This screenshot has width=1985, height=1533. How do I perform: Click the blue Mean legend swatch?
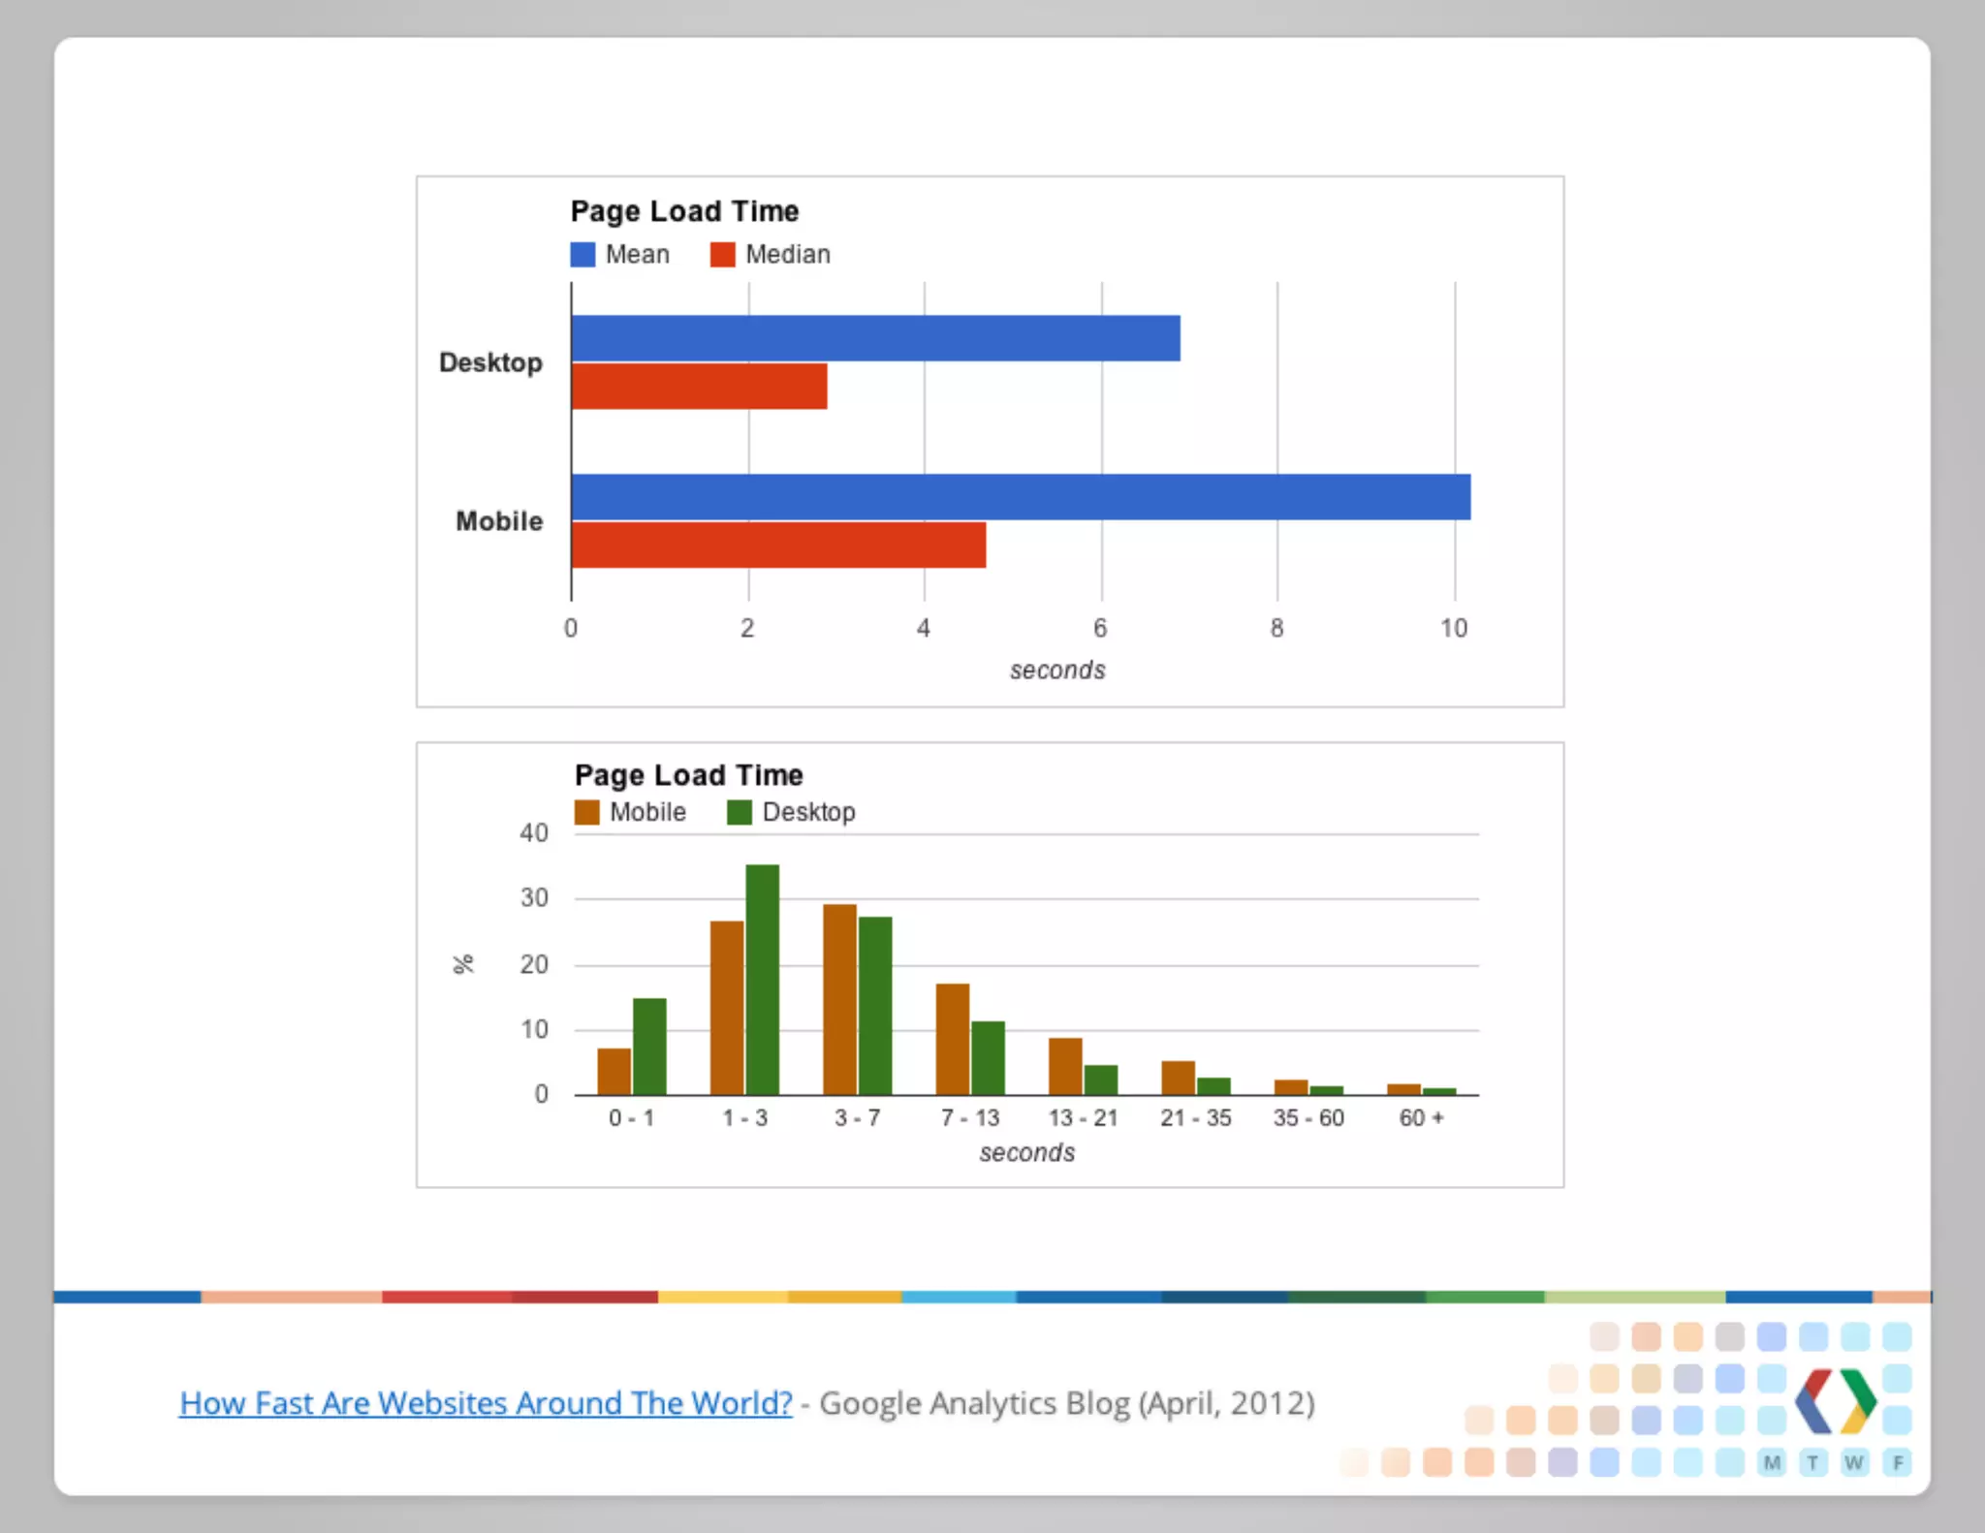click(x=583, y=255)
